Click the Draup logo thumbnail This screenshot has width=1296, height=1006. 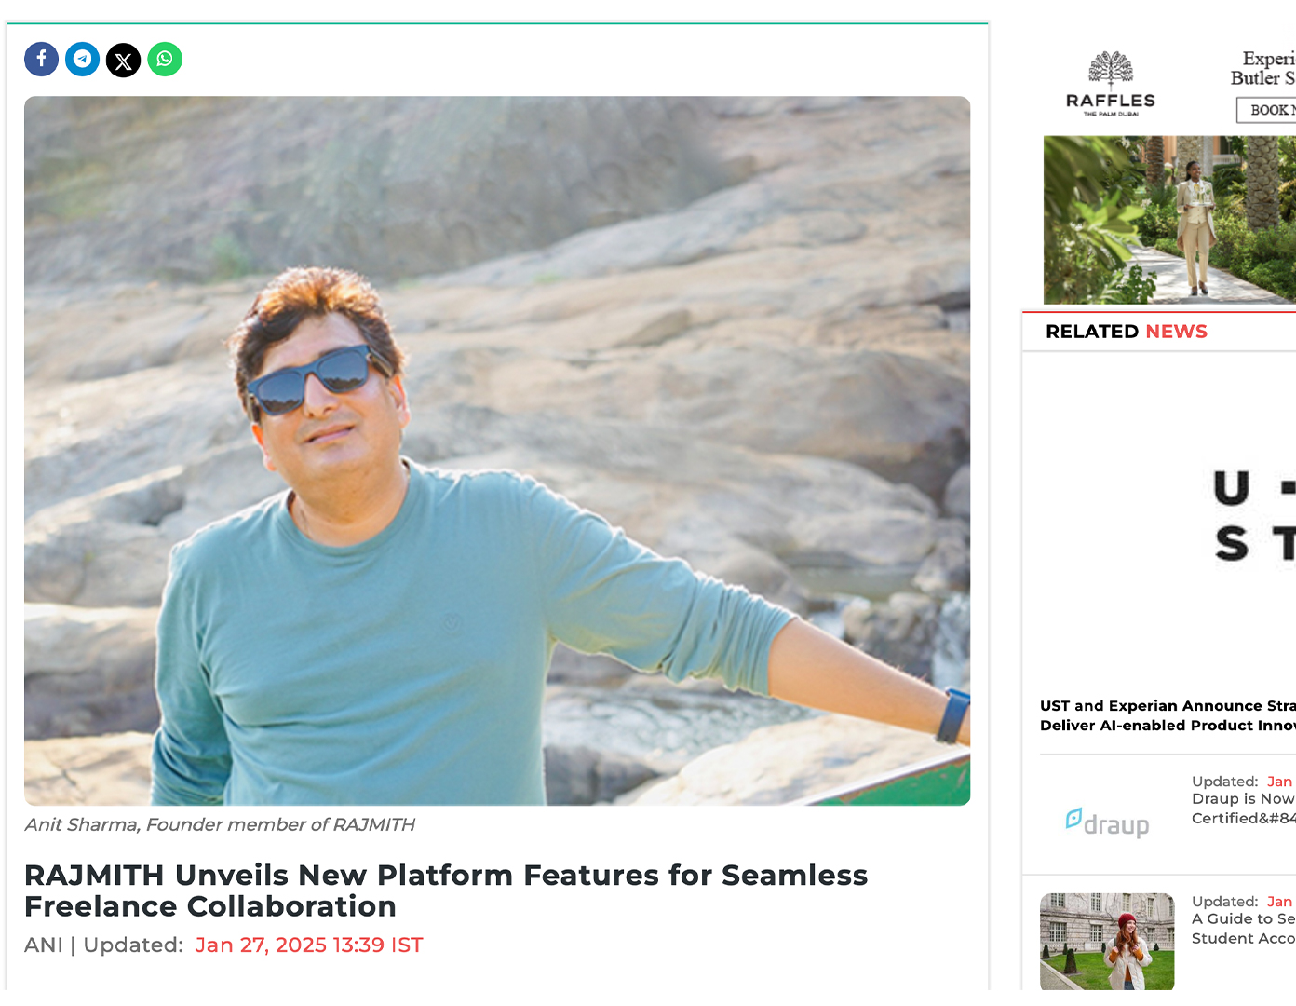(x=1107, y=822)
